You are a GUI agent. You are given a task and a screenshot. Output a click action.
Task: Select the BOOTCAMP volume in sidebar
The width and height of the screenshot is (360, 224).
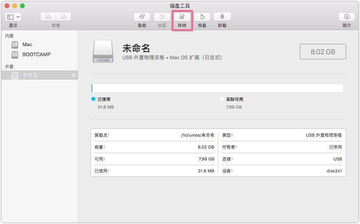point(37,55)
